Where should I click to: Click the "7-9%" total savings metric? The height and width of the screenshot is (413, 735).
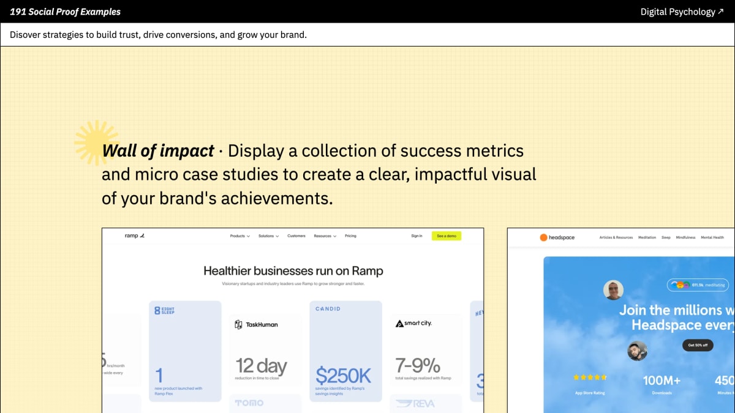(x=418, y=365)
